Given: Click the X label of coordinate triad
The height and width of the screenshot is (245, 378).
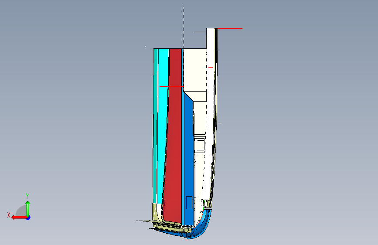Looking at the screenshot, I should [x=9, y=215].
